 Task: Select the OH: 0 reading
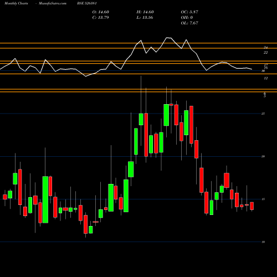(187, 18)
